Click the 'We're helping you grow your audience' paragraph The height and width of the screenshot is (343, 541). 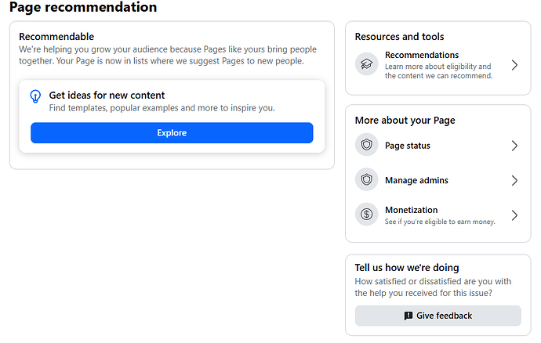point(168,55)
